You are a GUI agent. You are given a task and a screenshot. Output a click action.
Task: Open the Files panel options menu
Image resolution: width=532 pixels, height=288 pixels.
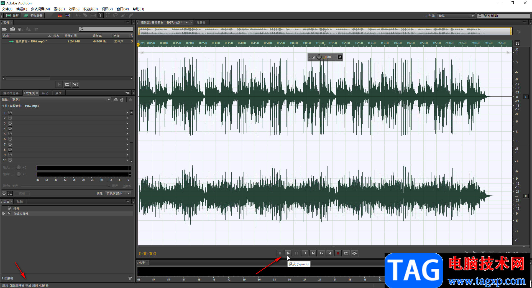(127, 22)
